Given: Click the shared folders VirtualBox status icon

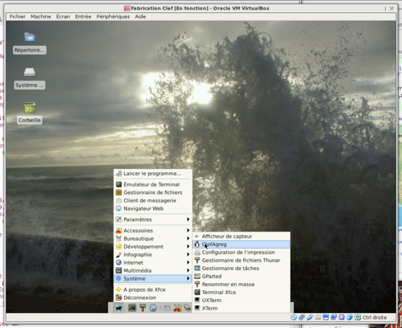Looking at the screenshot, I should [x=317, y=317].
